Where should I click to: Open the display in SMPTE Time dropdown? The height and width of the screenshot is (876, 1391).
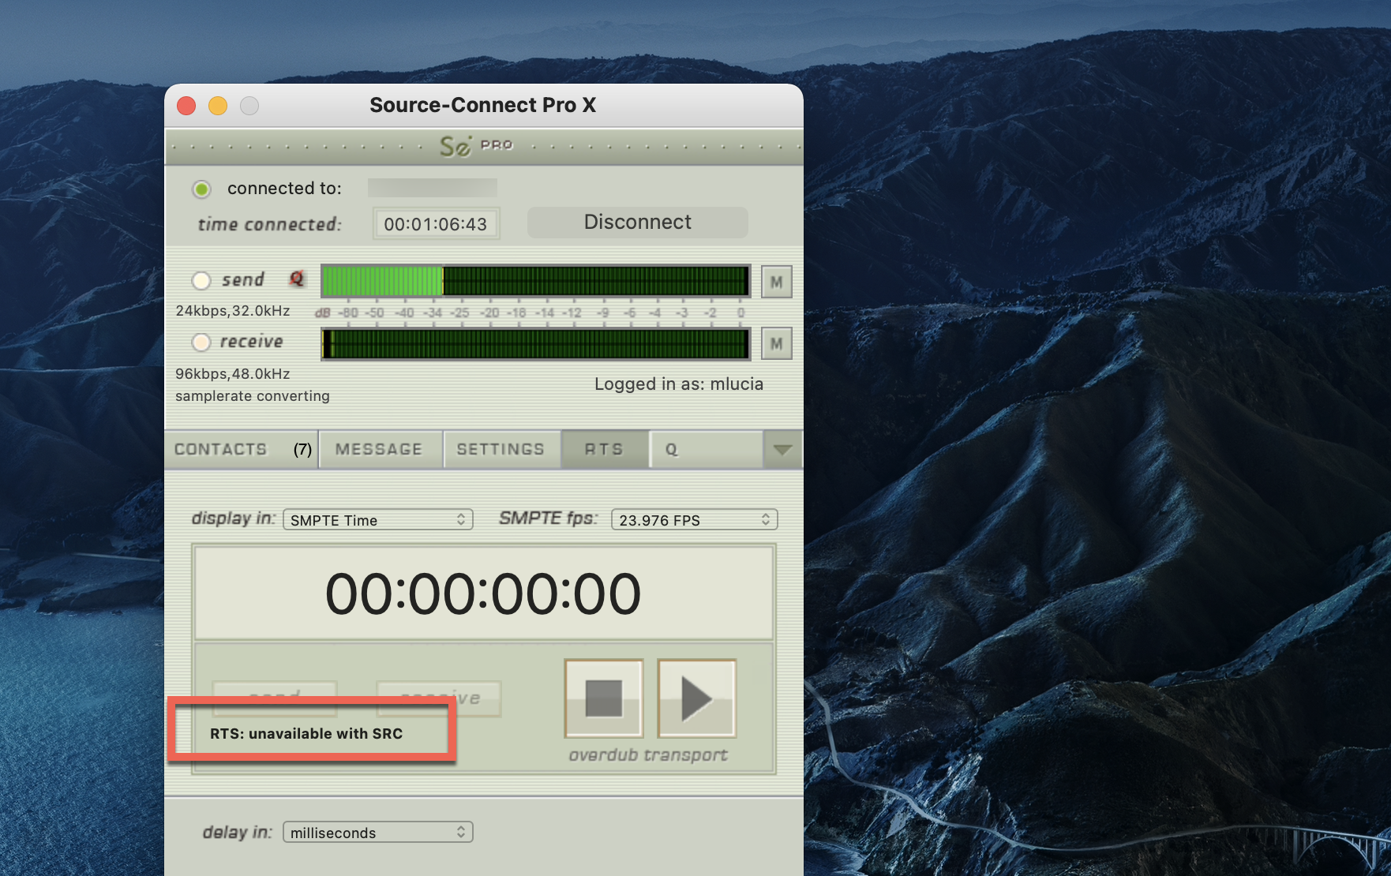pyautogui.click(x=377, y=520)
